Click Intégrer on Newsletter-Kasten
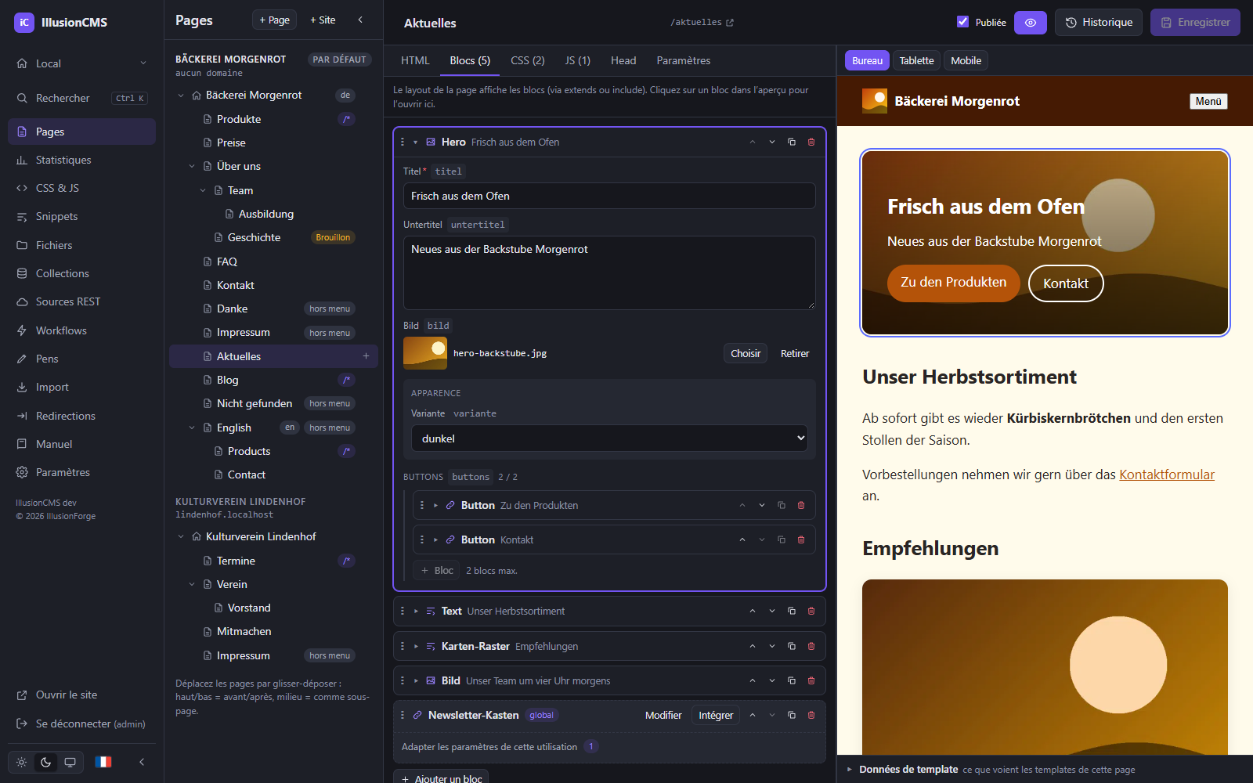Viewport: 1253px width, 783px height. (716, 715)
